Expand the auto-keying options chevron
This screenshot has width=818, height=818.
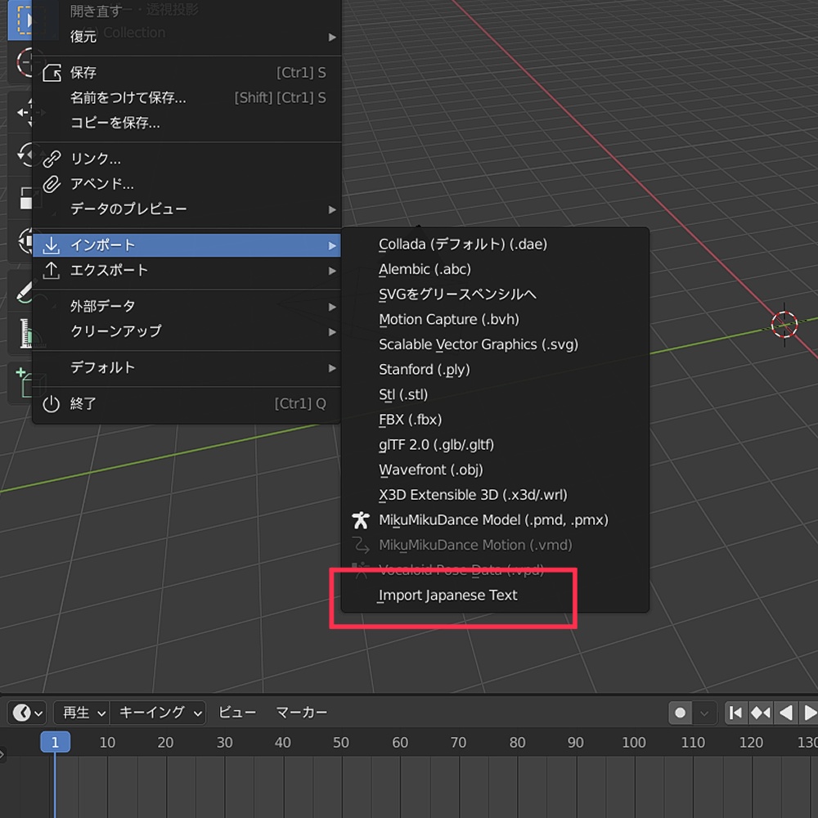coord(703,712)
